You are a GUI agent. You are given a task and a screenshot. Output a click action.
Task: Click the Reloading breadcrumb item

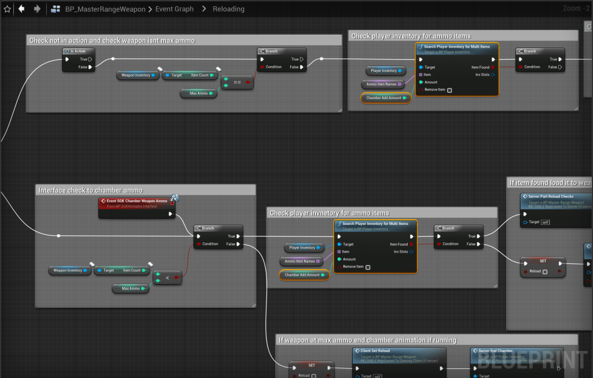[228, 9]
